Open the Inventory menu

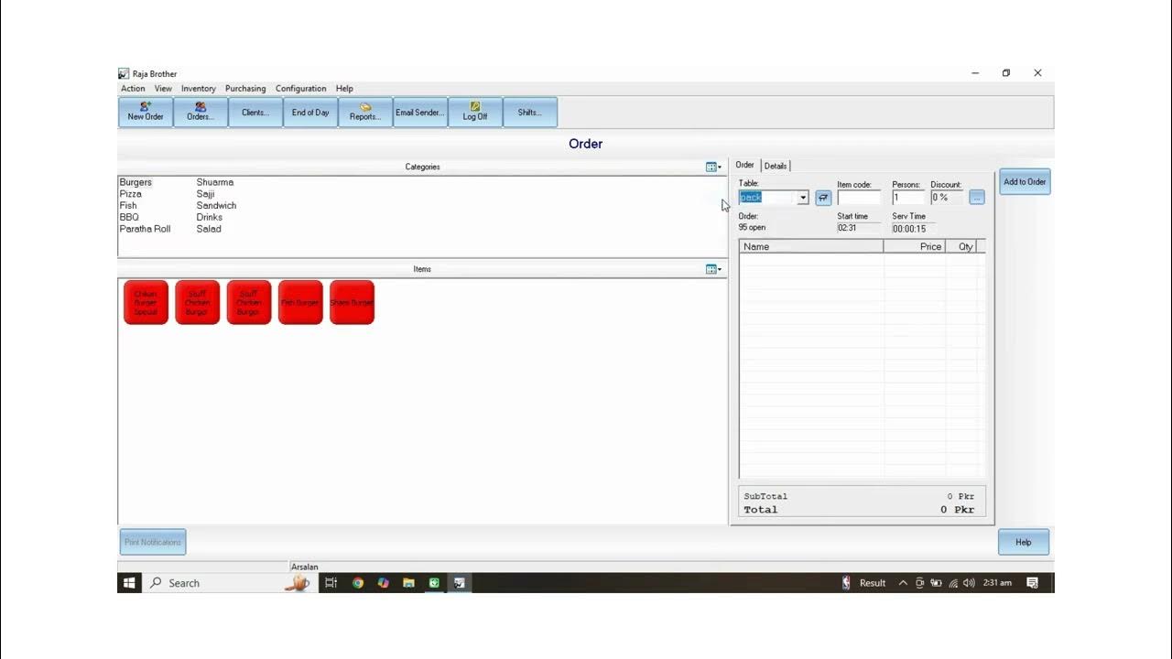199,89
